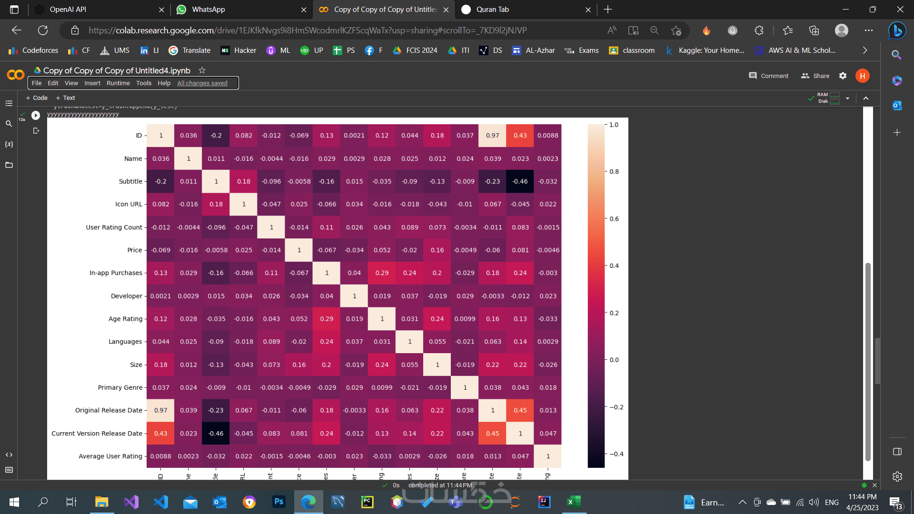The width and height of the screenshot is (914, 514).
Task: Expand the bookmarks bar overflow chevron
Action: click(864, 50)
